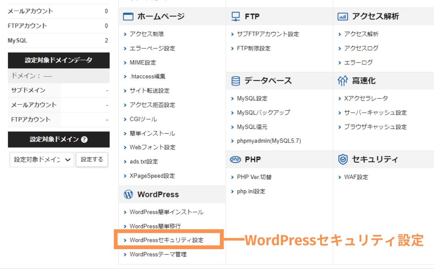Open MySQLバックアップ

coord(263,113)
